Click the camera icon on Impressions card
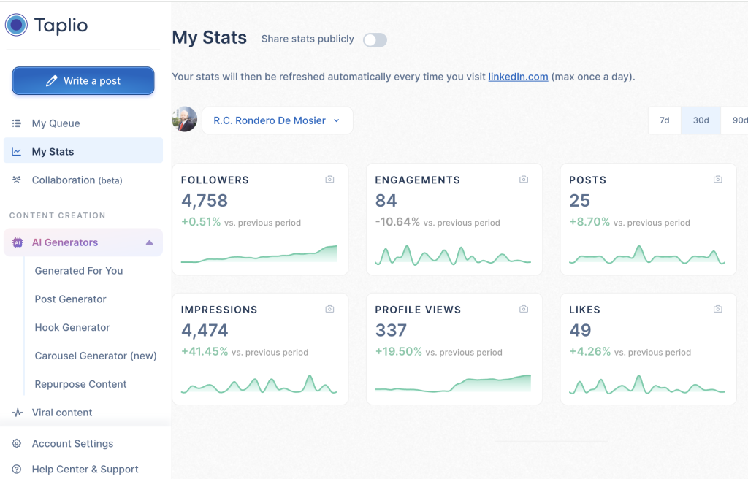Viewport: 748px width, 479px height. click(329, 310)
